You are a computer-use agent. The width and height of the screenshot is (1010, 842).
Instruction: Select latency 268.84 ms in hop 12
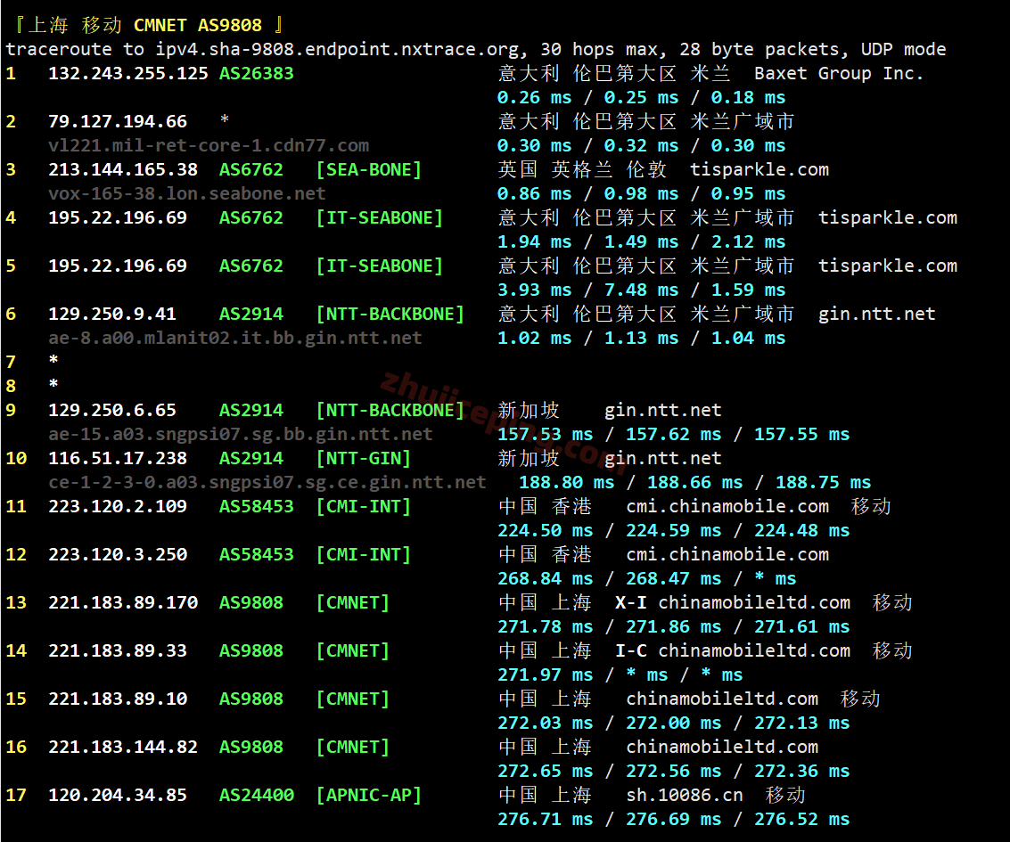tap(545, 579)
